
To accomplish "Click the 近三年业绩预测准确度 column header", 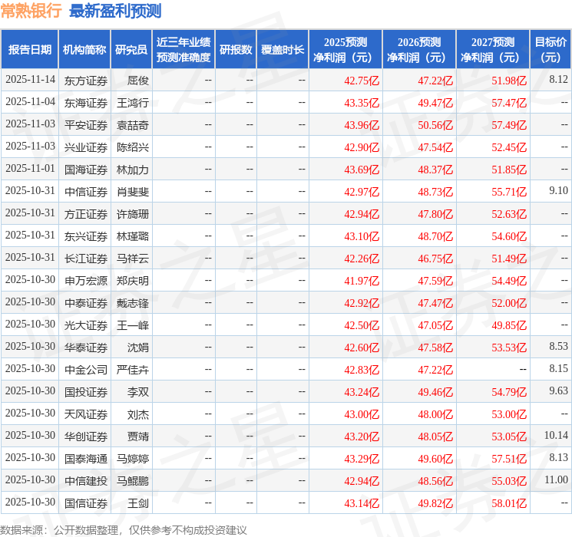I will coord(183,49).
